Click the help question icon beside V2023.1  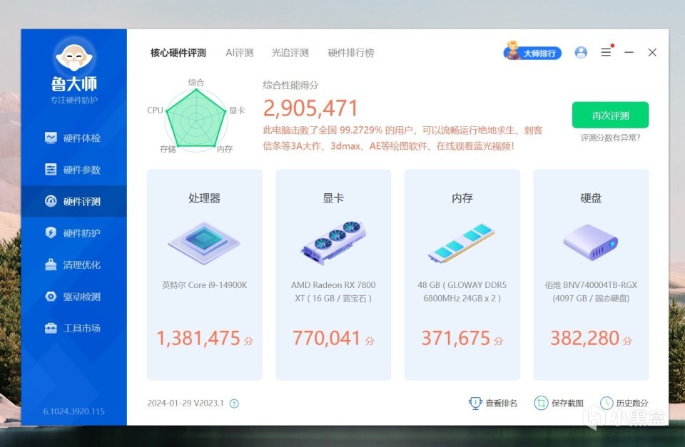pos(234,404)
